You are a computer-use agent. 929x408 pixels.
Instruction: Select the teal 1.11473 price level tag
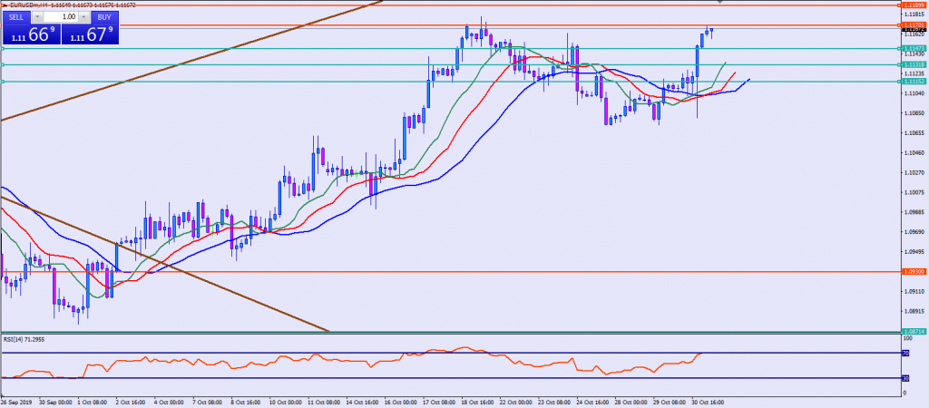(x=914, y=48)
